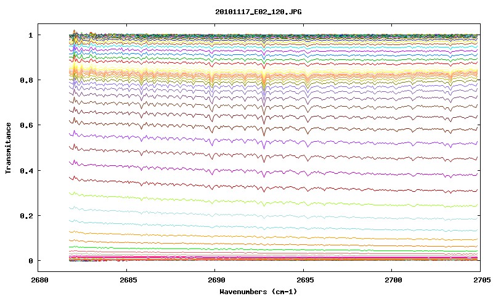Click the y-axis tick label 0.6
493x296 pixels.
(26, 125)
